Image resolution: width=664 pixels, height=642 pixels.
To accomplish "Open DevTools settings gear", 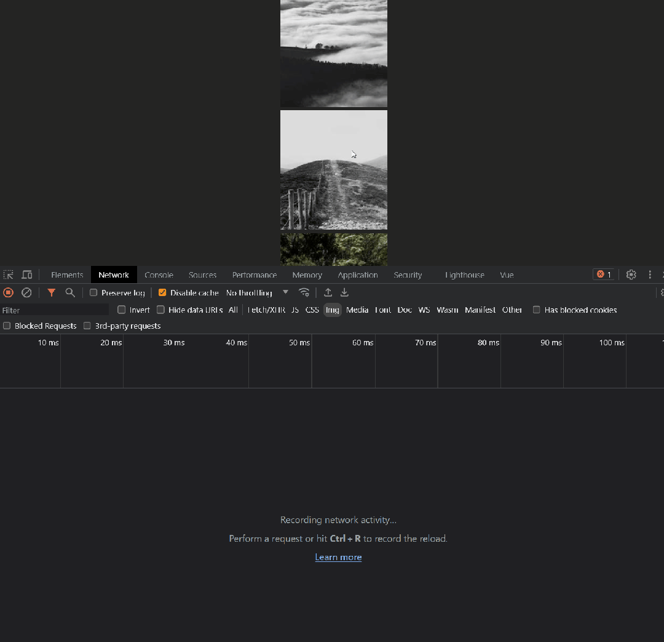I will tap(631, 275).
